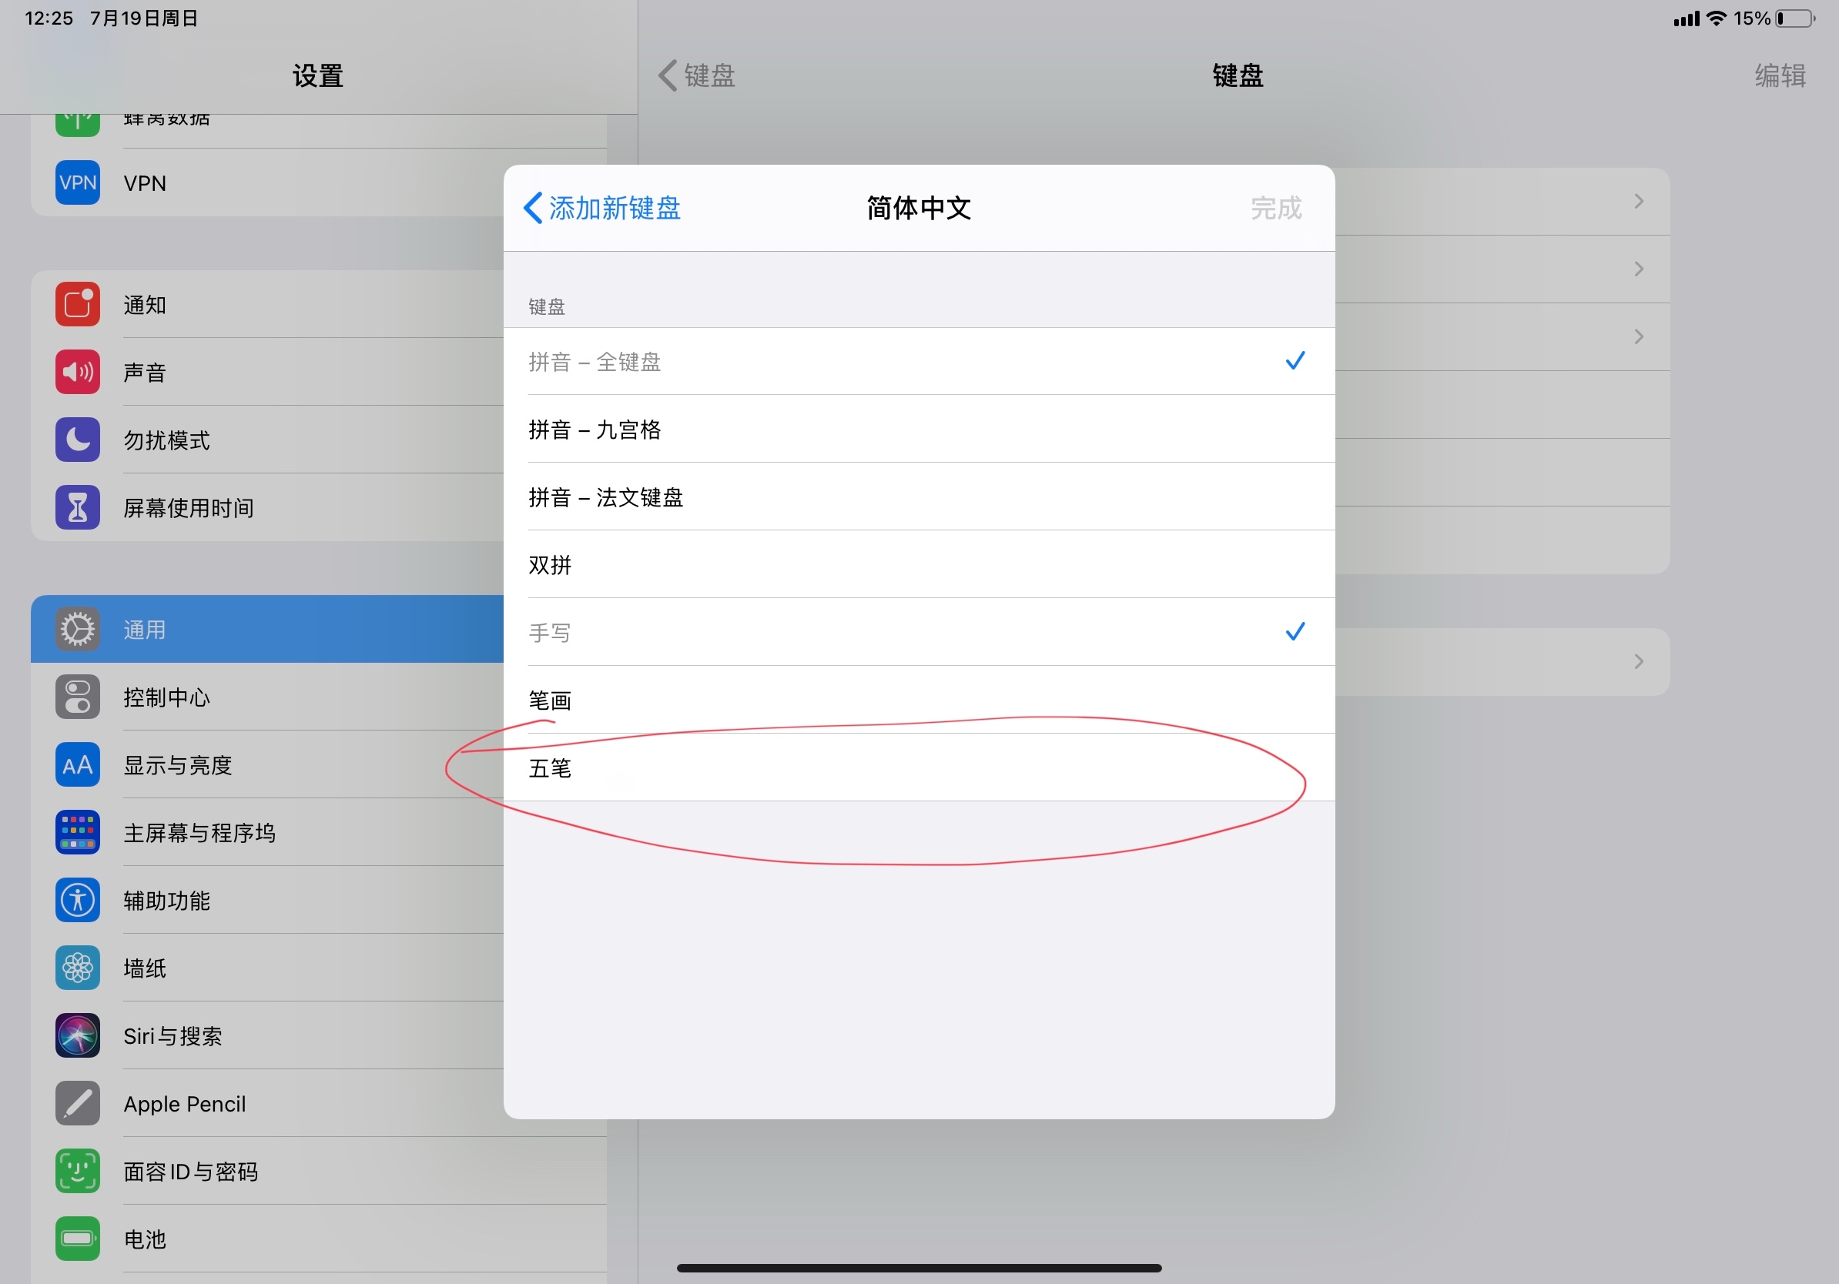
Task: Open Siri 与搜索 icon
Action: pyautogui.click(x=78, y=1036)
